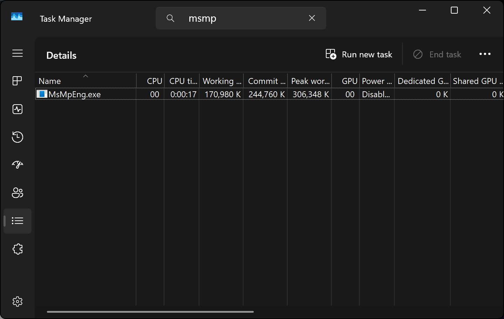
Task: Open the Users page icon
Action: (17, 193)
